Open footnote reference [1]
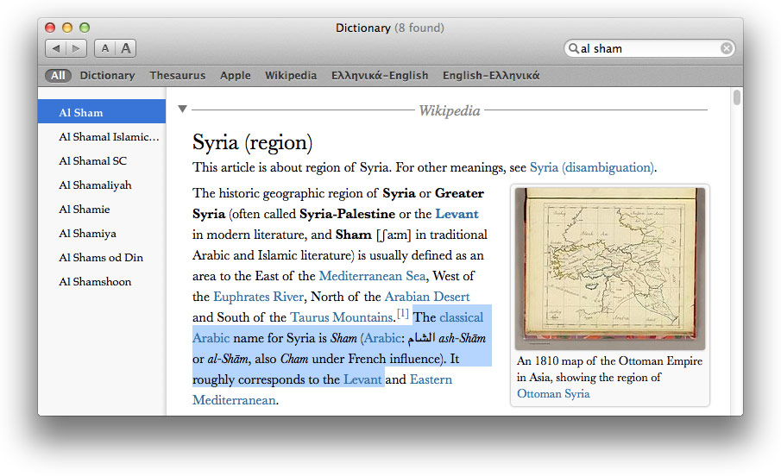Screen dimensions: 781x476 tap(402, 314)
